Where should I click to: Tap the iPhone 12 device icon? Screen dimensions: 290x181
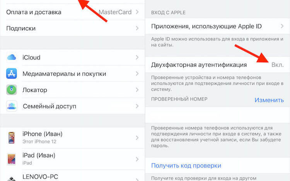click(11, 138)
